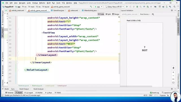The image size is (181, 102).
Task: Open Gradle side tool window
Action: (178, 13)
